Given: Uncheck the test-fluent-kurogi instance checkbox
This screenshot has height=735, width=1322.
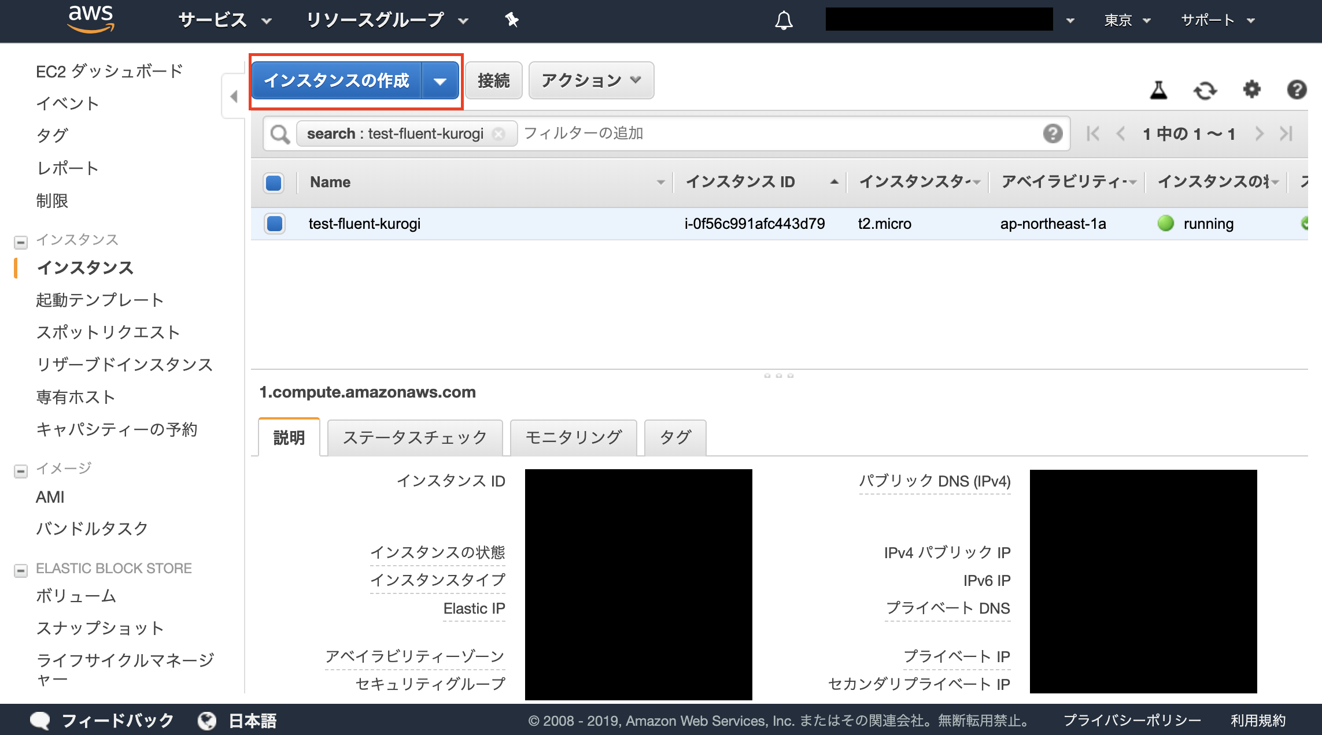Looking at the screenshot, I should tap(274, 224).
